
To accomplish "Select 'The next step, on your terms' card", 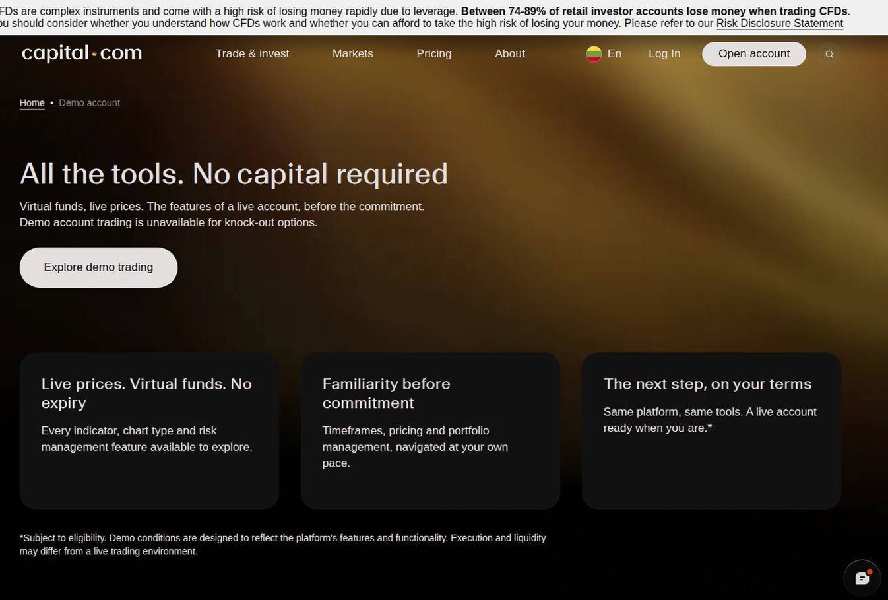I will (711, 431).
